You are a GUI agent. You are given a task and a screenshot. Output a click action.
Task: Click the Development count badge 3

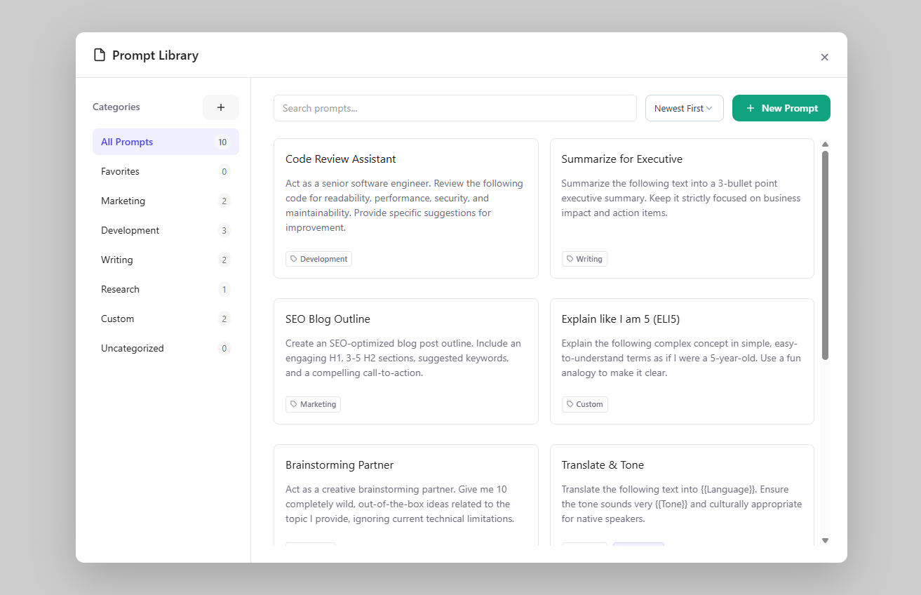coord(224,231)
